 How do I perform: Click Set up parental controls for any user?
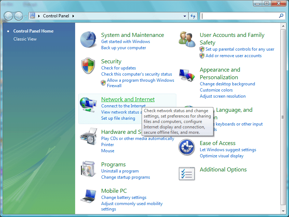240,49
